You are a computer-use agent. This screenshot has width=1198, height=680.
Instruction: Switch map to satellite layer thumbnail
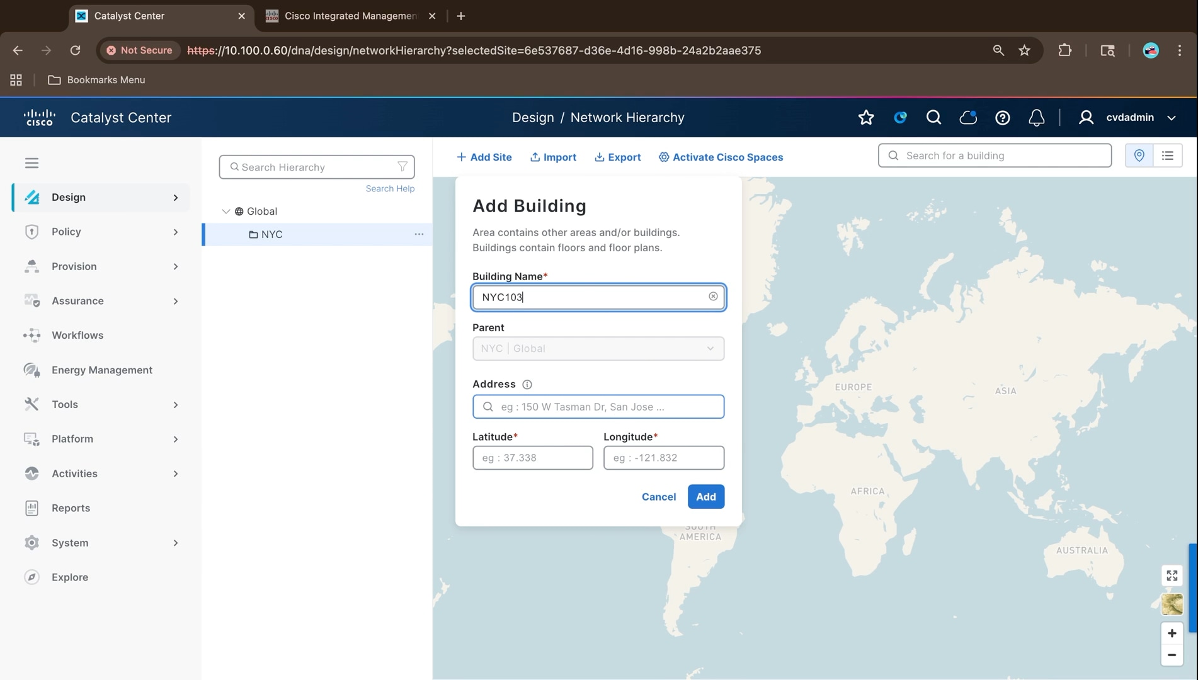[1172, 604]
